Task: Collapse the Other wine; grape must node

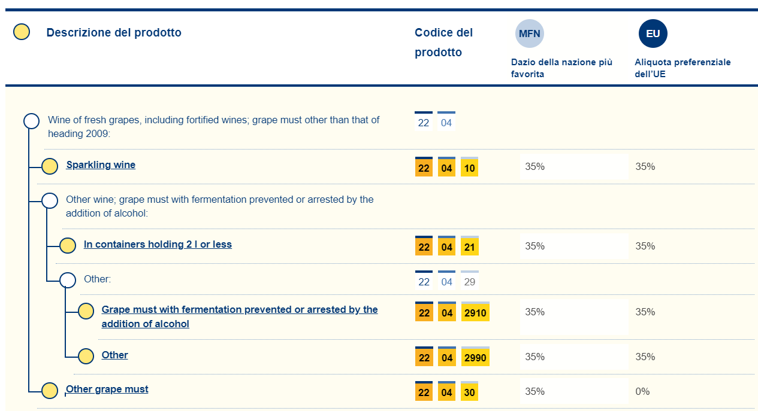Action: pyautogui.click(x=50, y=200)
